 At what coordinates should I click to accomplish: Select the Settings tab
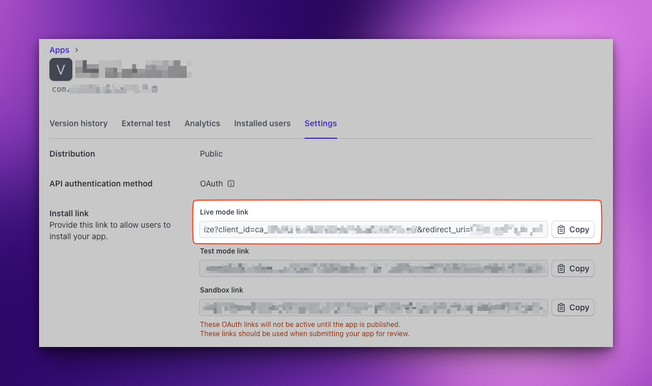pyautogui.click(x=321, y=123)
